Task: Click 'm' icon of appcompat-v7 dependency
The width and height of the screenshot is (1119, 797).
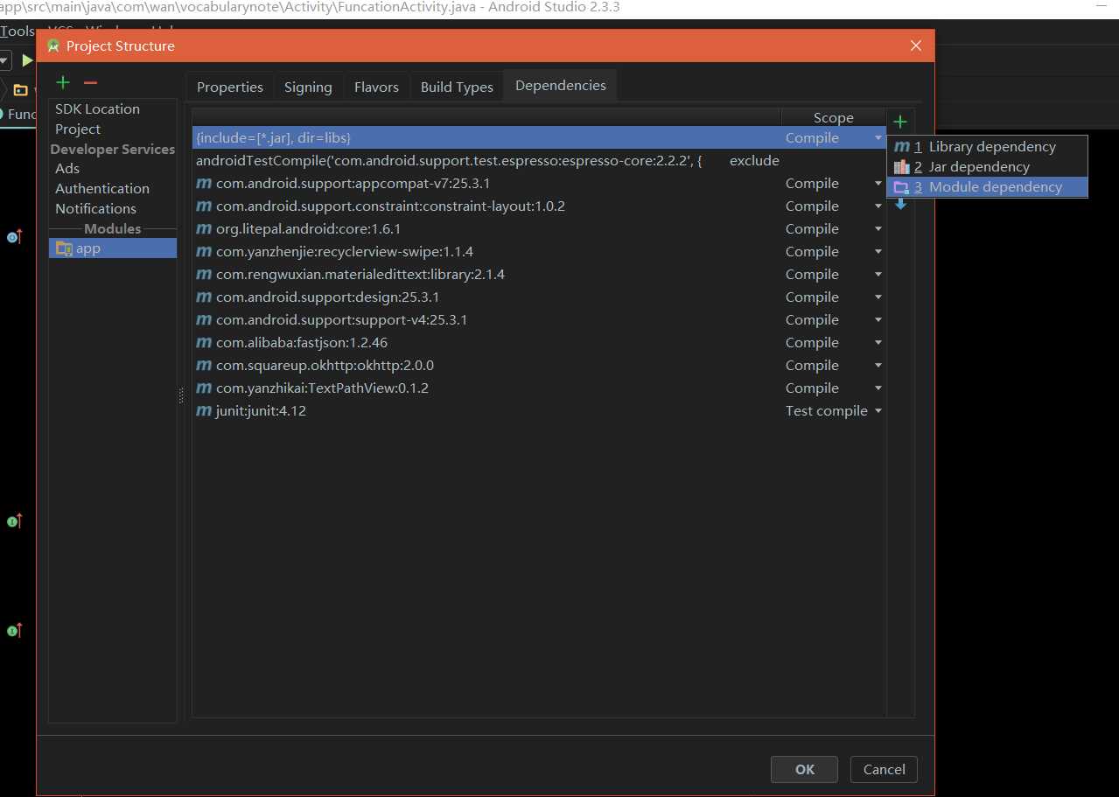Action: click(x=204, y=184)
